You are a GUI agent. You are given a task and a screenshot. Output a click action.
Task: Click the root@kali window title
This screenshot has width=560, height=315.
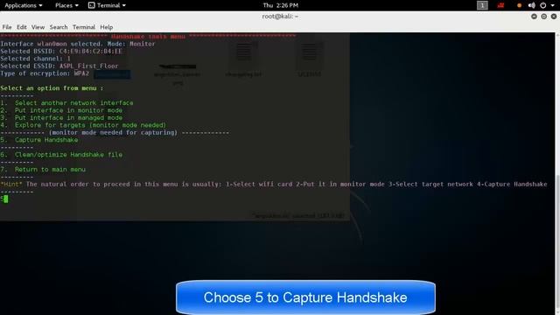point(280,17)
